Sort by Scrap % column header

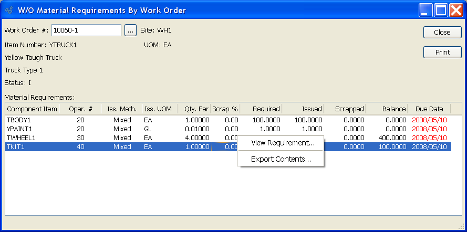225,109
